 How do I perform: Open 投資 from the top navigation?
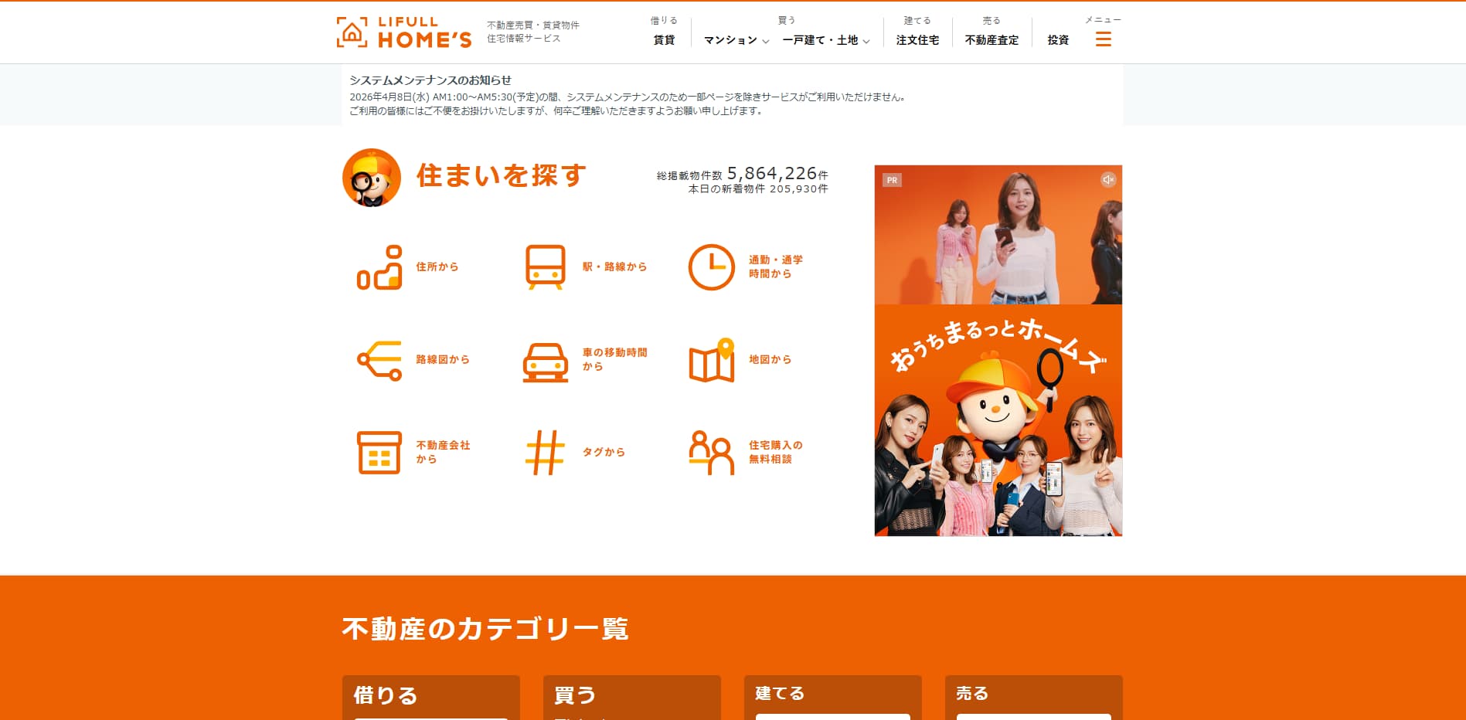click(x=1057, y=40)
